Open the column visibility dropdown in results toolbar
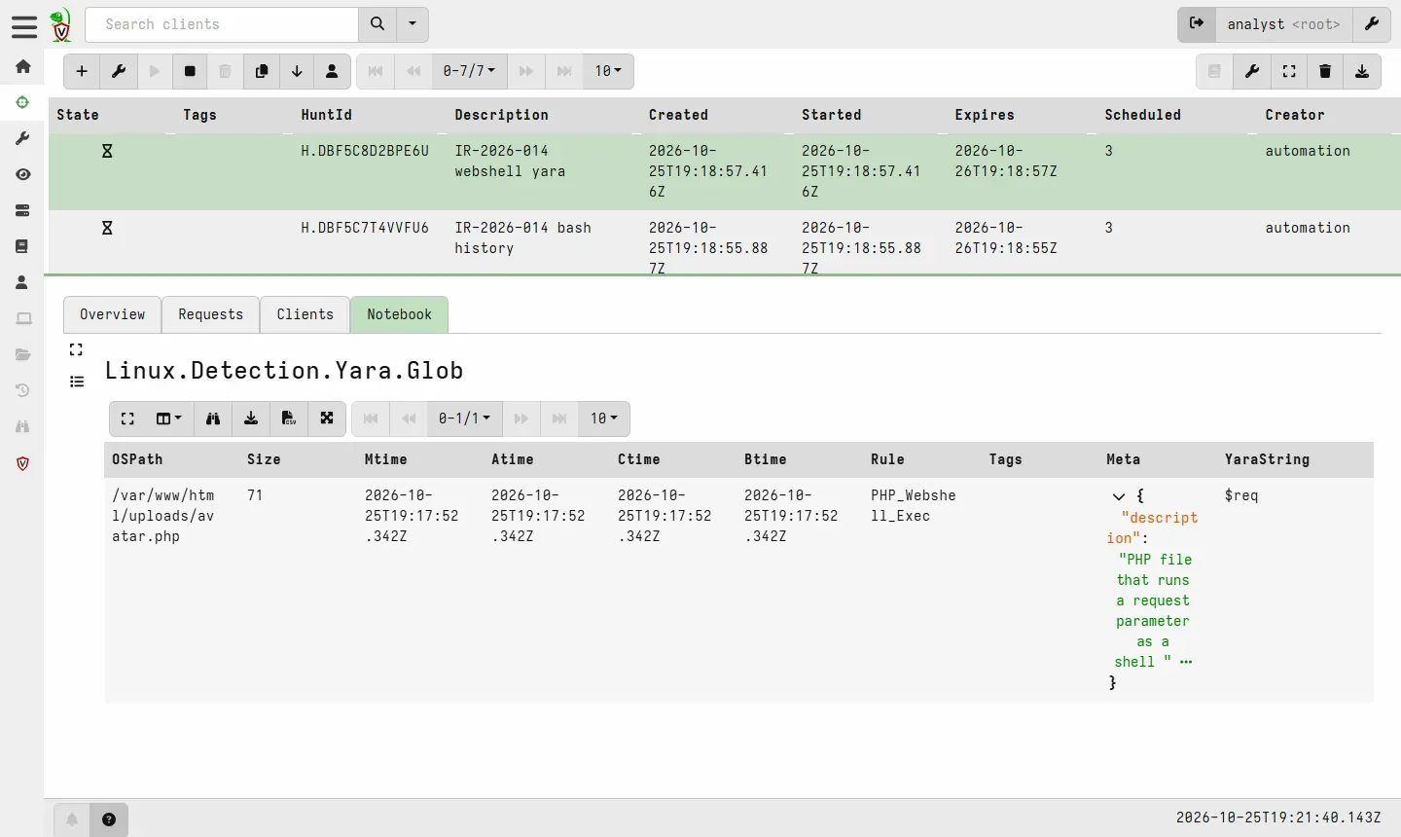The width and height of the screenshot is (1401, 837). (169, 418)
